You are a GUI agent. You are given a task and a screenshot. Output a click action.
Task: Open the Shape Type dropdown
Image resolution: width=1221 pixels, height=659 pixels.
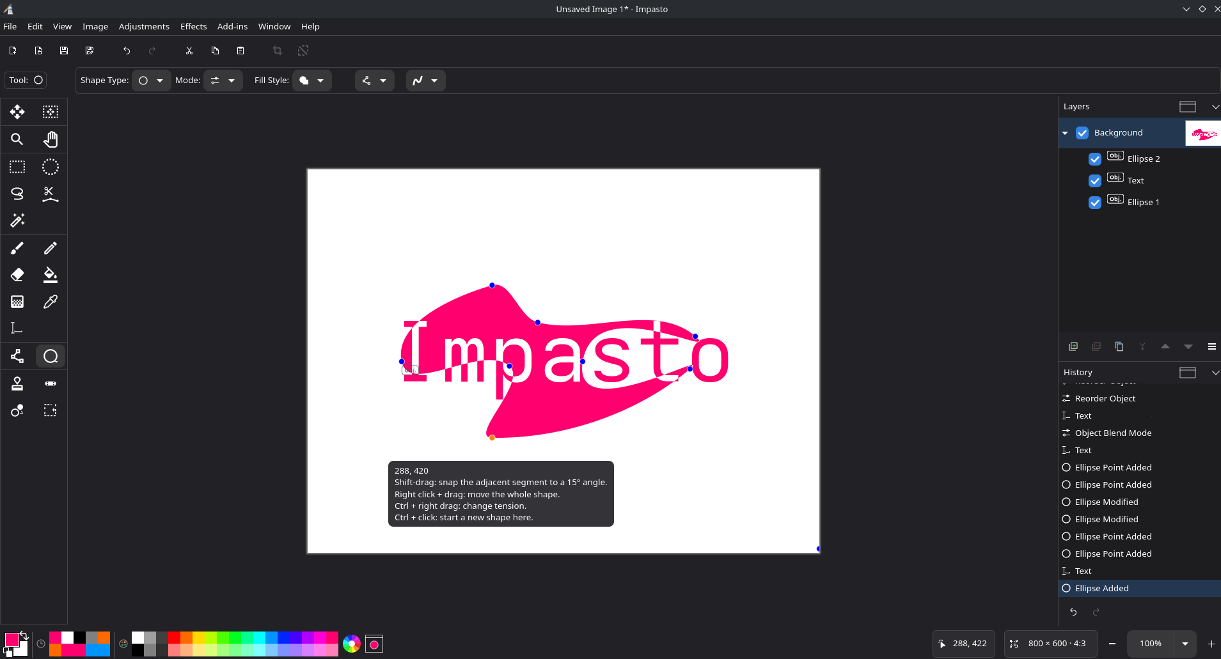click(x=152, y=81)
